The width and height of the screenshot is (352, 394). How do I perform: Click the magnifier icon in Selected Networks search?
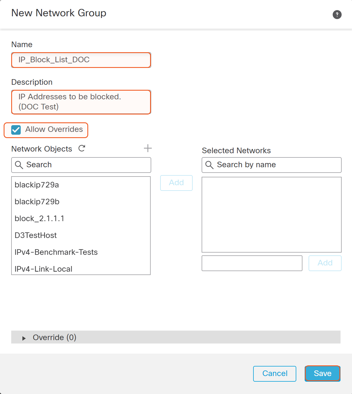click(209, 165)
